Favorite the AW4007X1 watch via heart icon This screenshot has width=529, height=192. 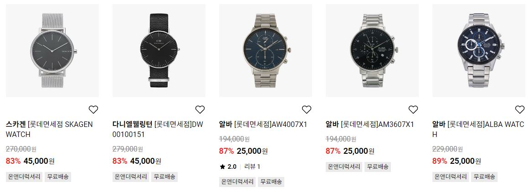click(x=306, y=110)
